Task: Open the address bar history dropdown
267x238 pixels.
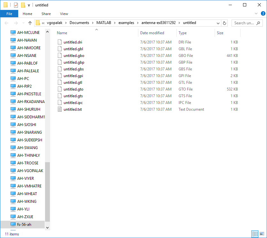Action: (x=218, y=23)
